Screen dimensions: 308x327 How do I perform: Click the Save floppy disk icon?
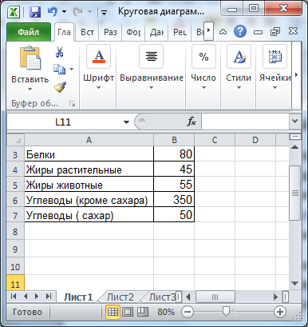tap(35, 12)
